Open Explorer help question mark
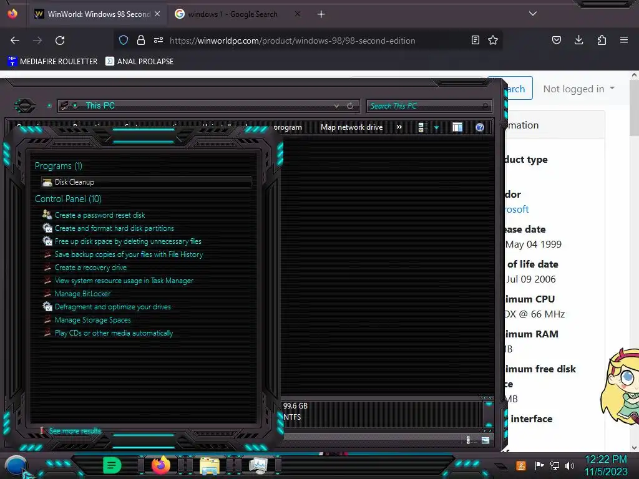 [x=480, y=127]
